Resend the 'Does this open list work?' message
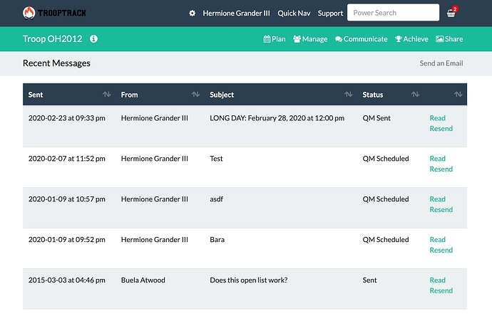Viewport: 492px width, 316px height. click(441, 290)
